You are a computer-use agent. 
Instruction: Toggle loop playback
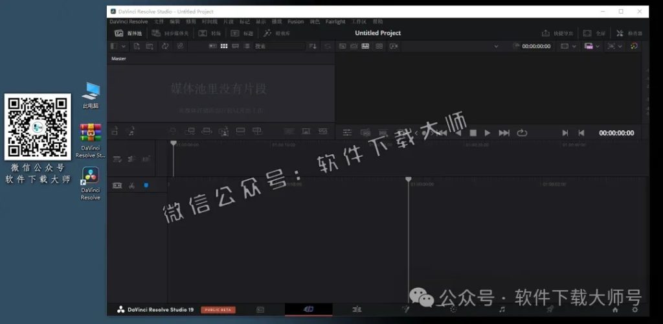(x=523, y=133)
